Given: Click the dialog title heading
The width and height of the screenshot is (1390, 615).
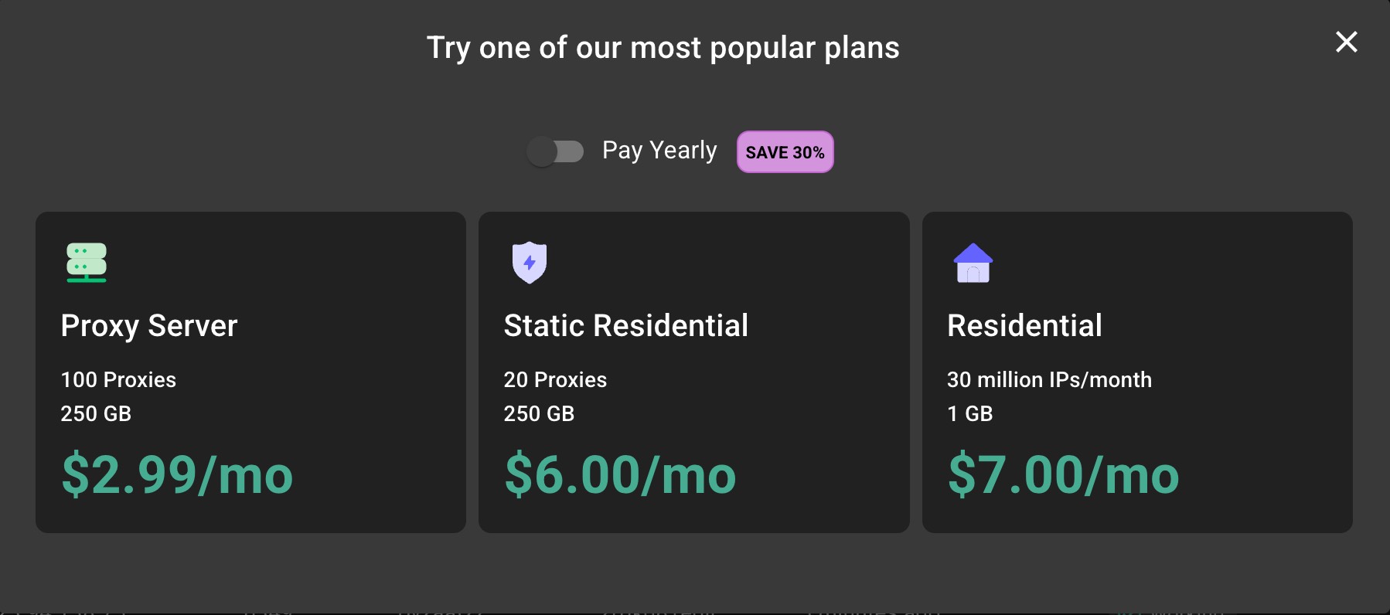Looking at the screenshot, I should (663, 48).
